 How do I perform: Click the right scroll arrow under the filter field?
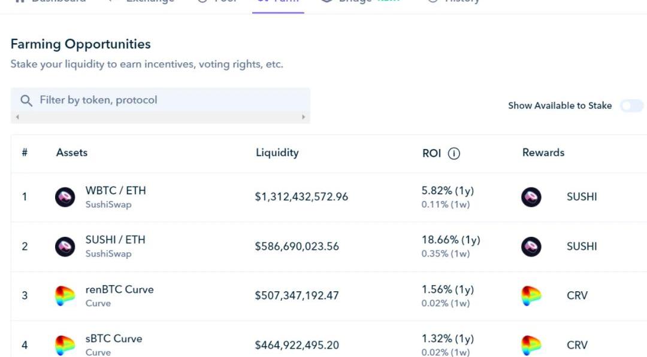tap(304, 117)
